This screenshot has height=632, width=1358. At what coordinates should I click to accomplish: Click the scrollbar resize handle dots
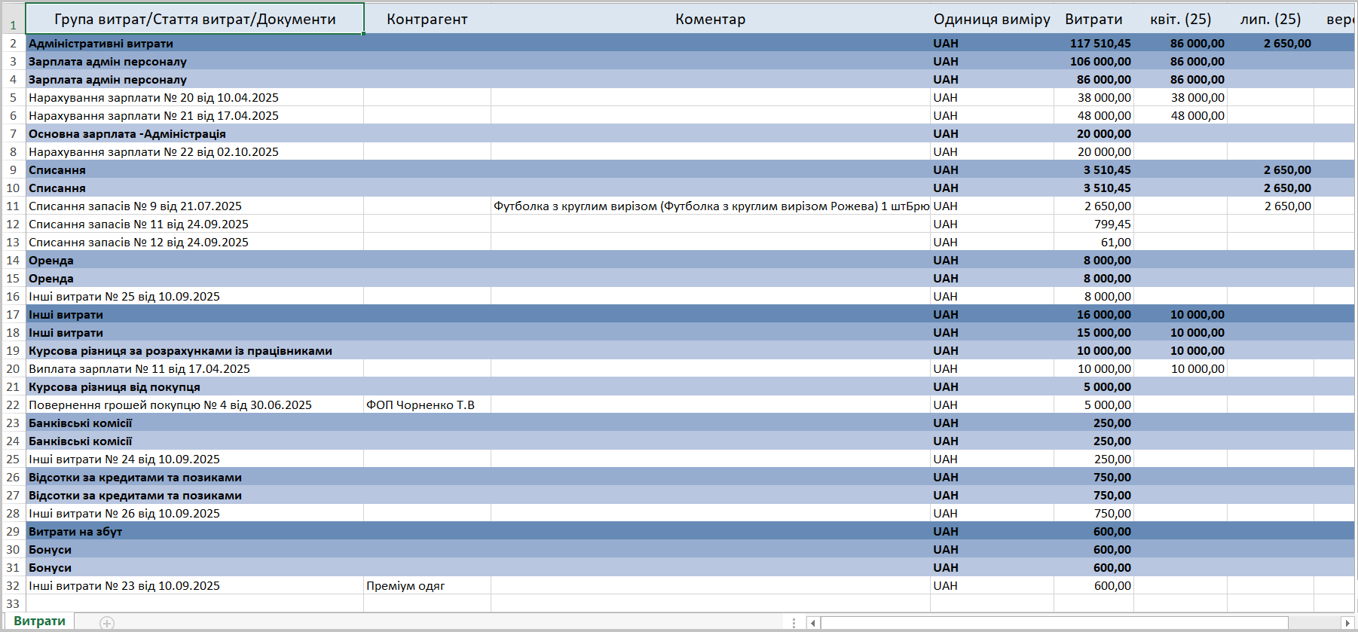click(794, 623)
